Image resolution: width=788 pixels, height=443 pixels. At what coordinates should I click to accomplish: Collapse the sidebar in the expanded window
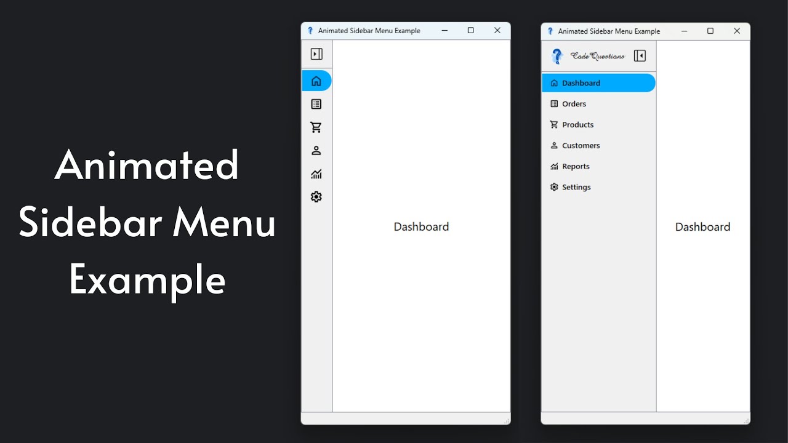click(640, 56)
